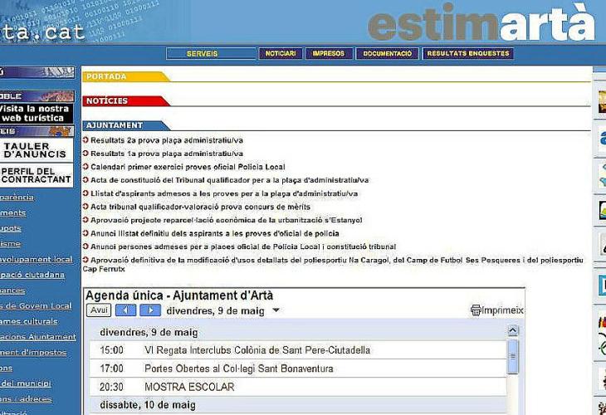The height and width of the screenshot is (415, 606).
Task: Open link Acta tribunal qualificador-valoració prova
Action: point(200,207)
